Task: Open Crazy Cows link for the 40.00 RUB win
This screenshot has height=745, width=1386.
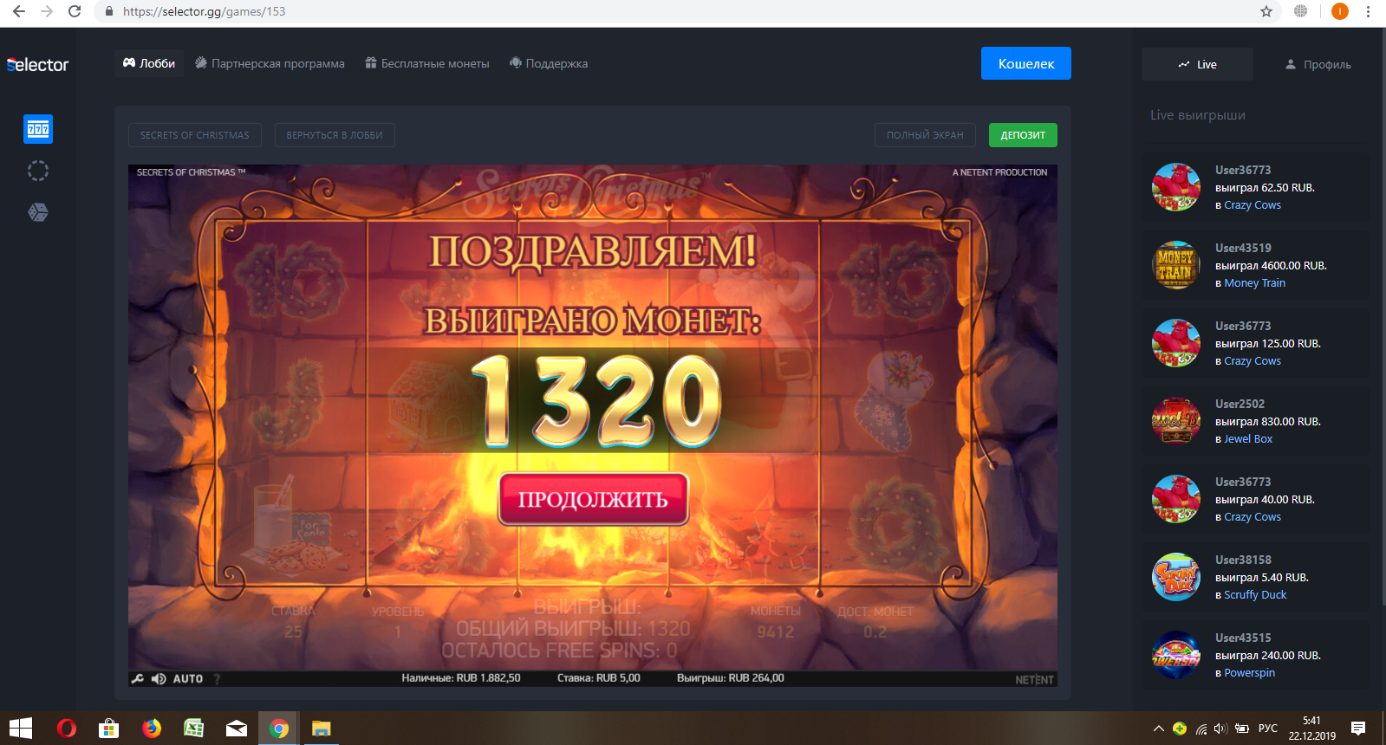Action: (x=1253, y=517)
